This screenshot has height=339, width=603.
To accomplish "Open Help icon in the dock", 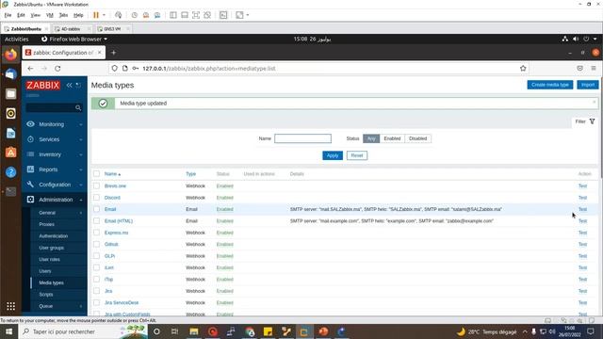I will pyautogui.click(x=10, y=171).
